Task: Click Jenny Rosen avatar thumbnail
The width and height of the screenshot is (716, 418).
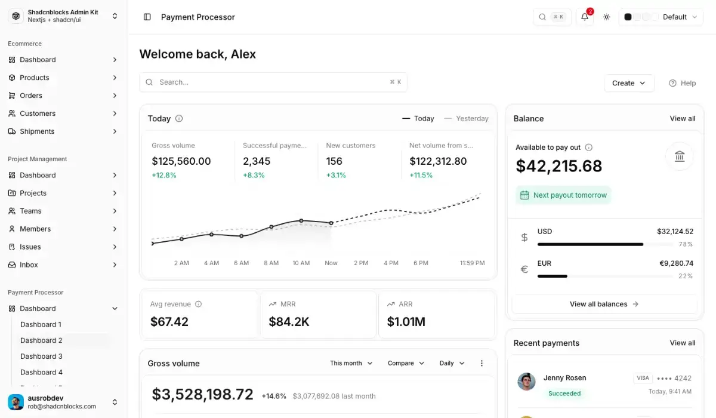Action: (526, 382)
